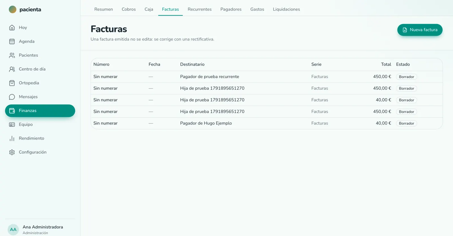The width and height of the screenshot is (453, 236).
Task: Open the Pagador de prueba recurrente invoice
Action: pyautogui.click(x=267, y=77)
